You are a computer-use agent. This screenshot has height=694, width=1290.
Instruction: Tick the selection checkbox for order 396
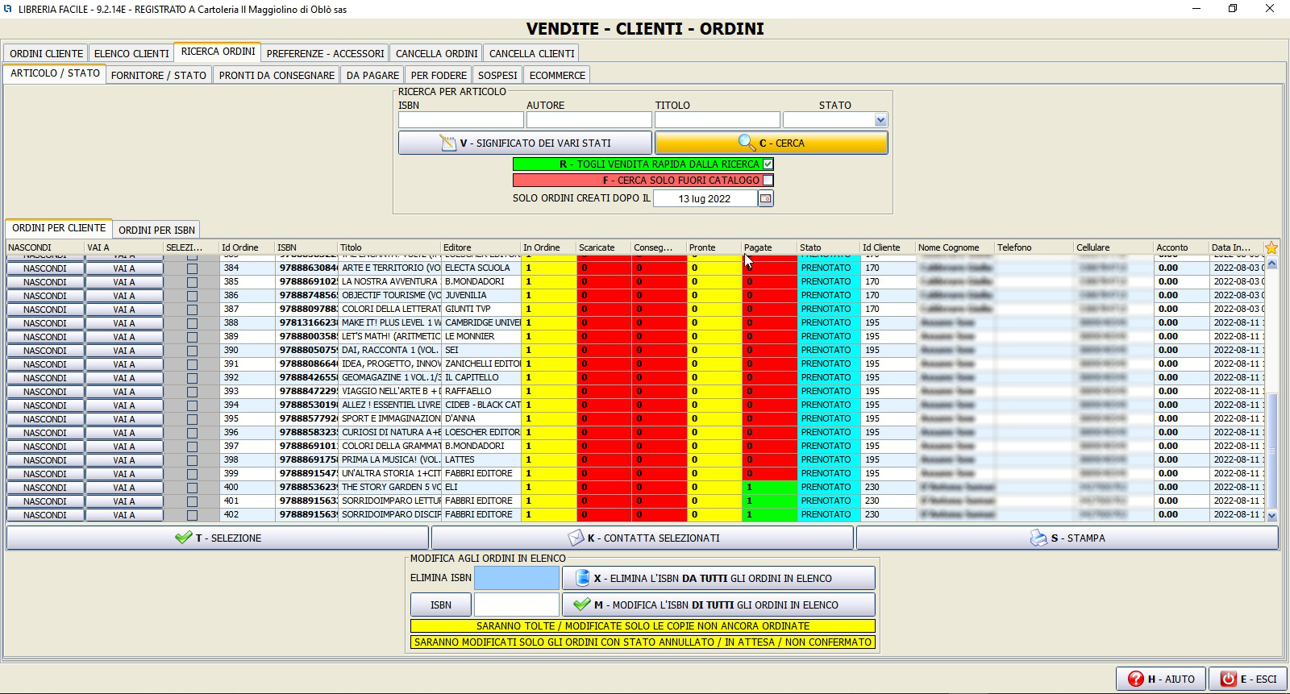point(192,433)
